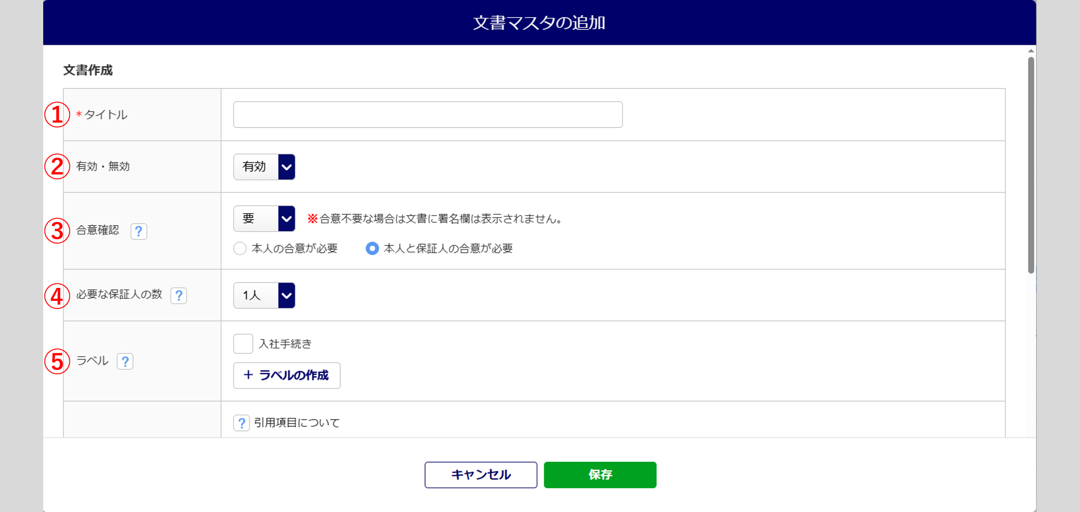Click the キャンセル button
1080x512 pixels.
(481, 475)
